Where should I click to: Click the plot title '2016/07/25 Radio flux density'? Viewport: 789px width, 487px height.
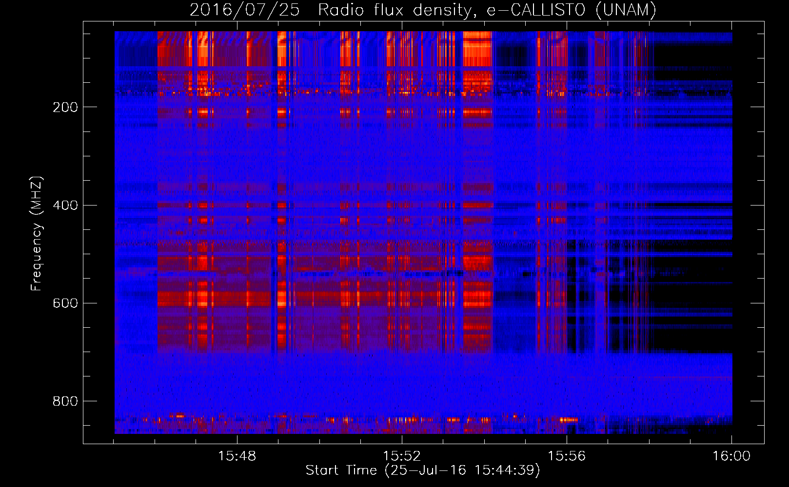331,10
